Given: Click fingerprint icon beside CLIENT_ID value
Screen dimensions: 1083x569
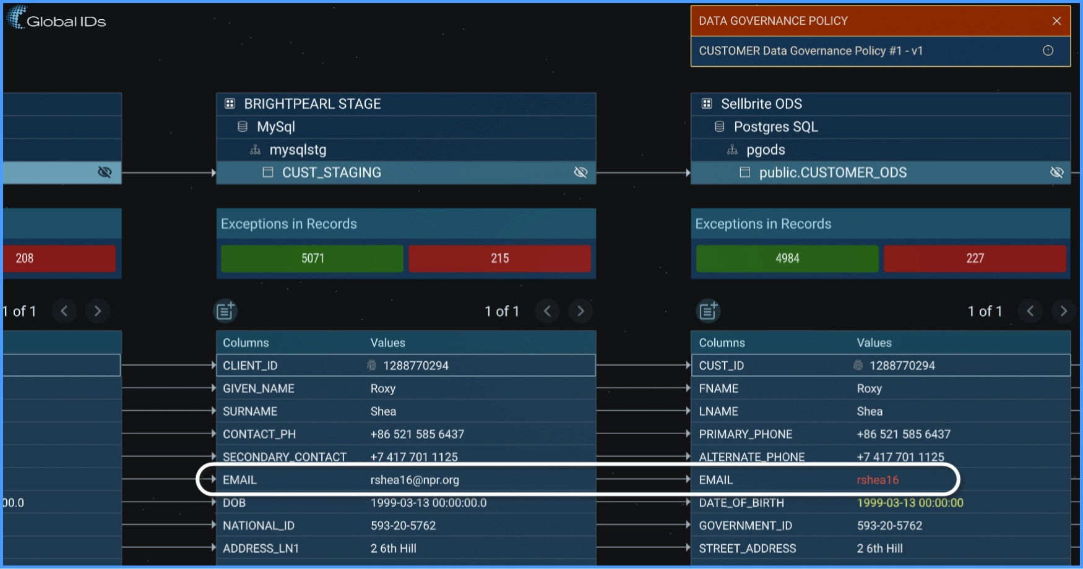Looking at the screenshot, I should pos(372,366).
